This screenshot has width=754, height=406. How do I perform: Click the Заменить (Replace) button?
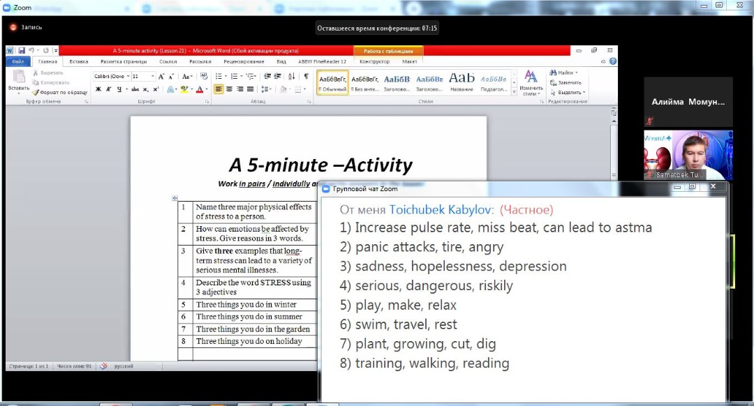[x=568, y=82]
